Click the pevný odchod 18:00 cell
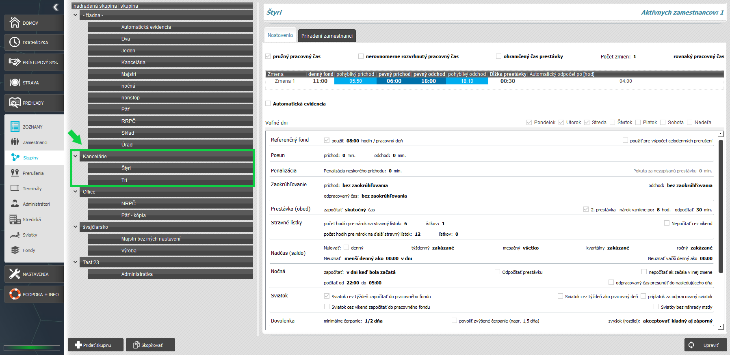The height and width of the screenshot is (355, 730). pos(429,81)
